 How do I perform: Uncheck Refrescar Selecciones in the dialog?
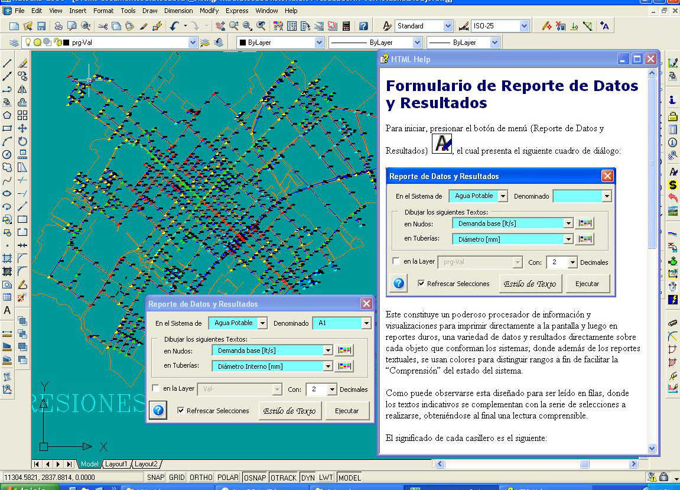pos(181,411)
